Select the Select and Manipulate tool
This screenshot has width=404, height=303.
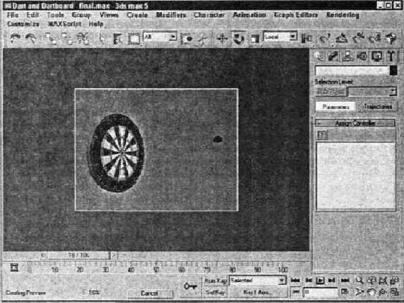(203, 38)
